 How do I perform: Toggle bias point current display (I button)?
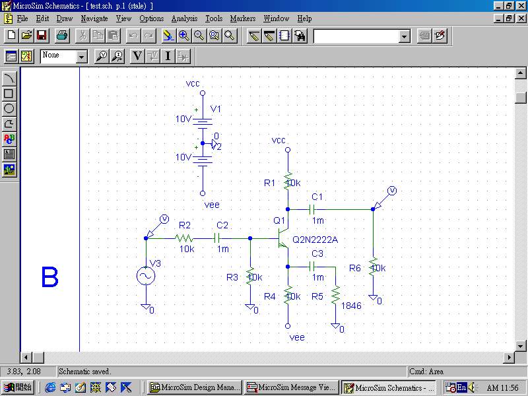(168, 56)
